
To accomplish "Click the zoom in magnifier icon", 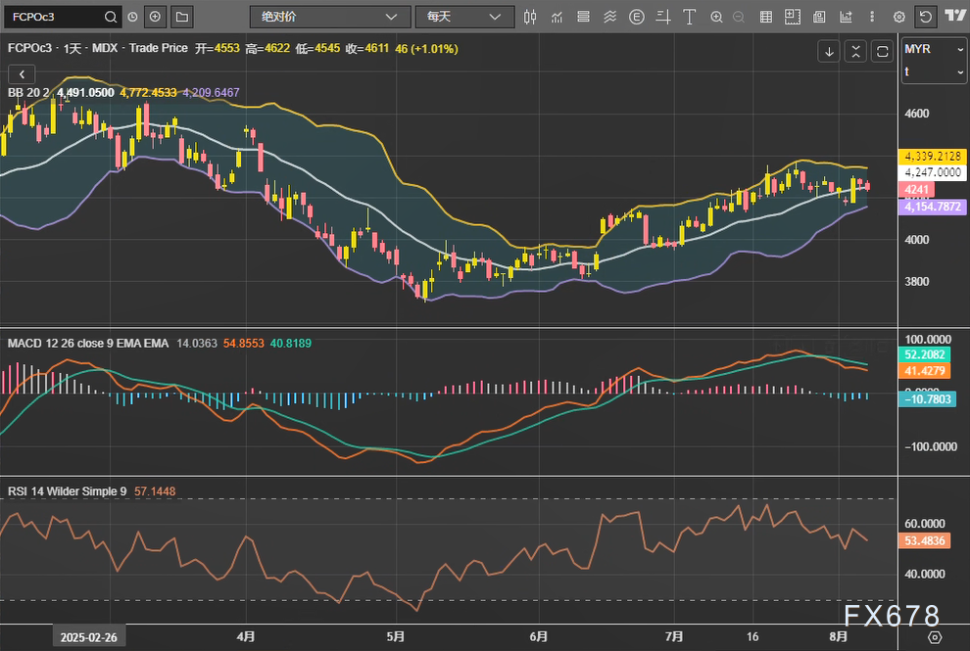I will [716, 17].
